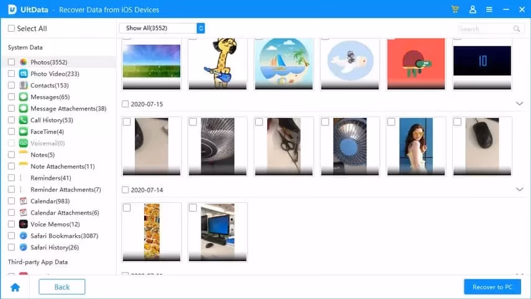
Task: Open the Show All(3552) dropdown
Action: pyautogui.click(x=162, y=28)
